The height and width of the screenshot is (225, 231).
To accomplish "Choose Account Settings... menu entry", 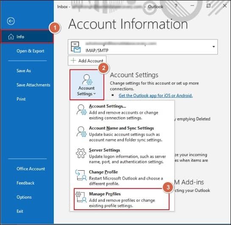I will [x=122, y=112].
